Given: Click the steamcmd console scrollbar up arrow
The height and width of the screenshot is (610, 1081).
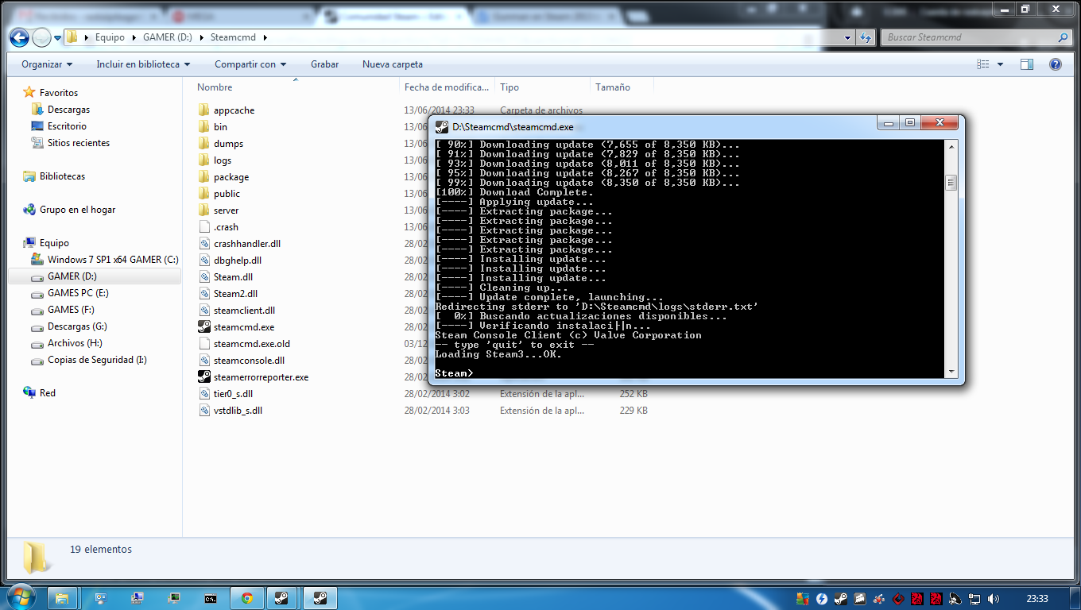Looking at the screenshot, I should 951,146.
